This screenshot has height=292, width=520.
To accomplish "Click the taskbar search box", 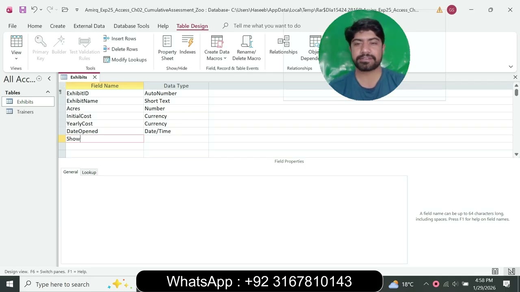I will [77, 284].
